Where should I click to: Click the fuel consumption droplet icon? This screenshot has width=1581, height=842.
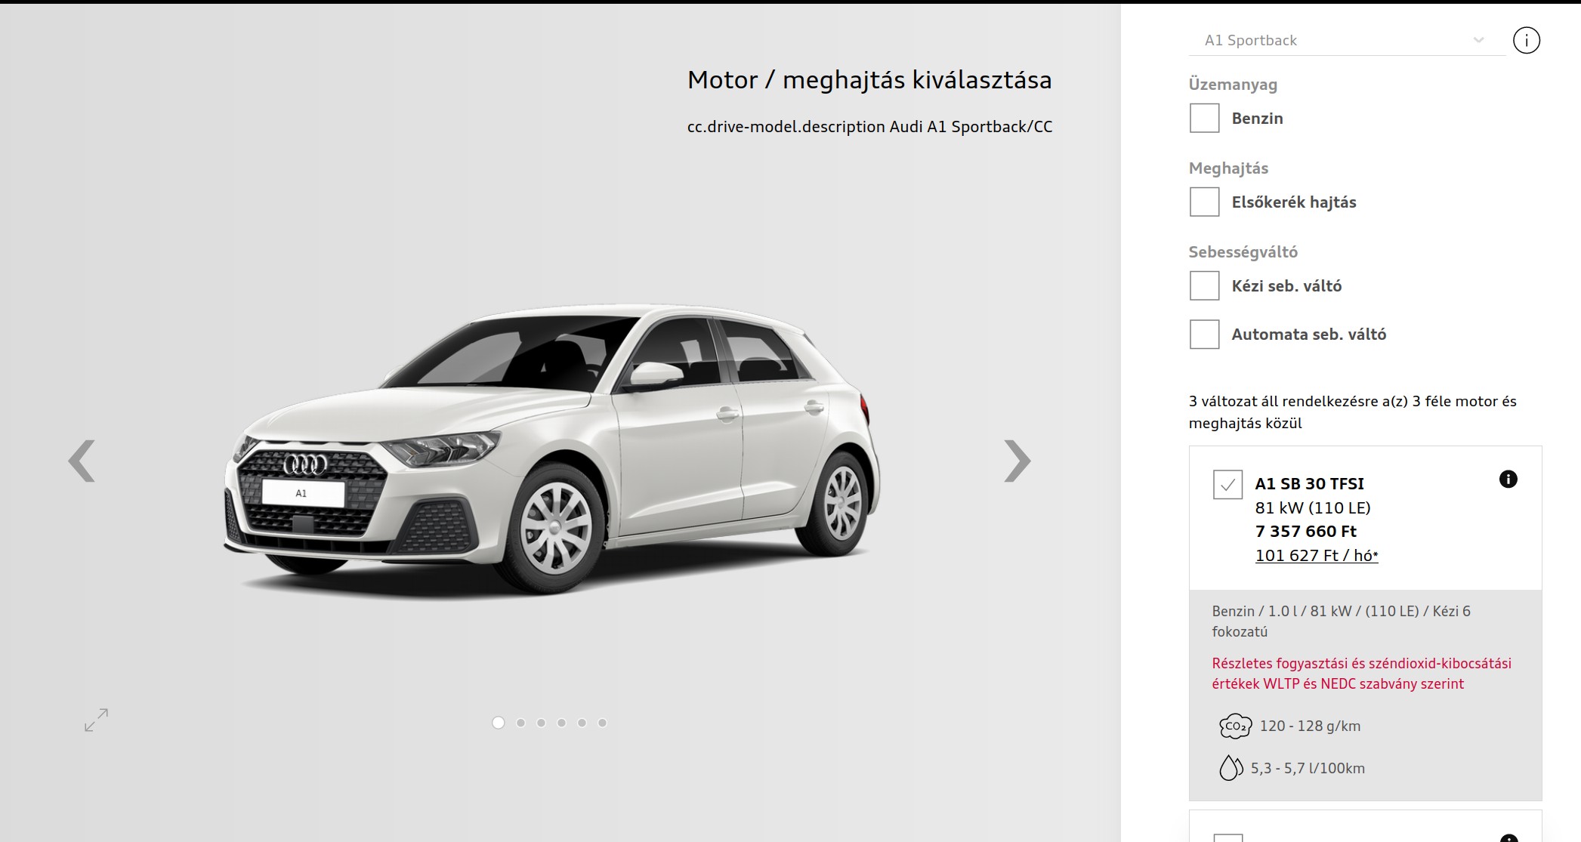click(1231, 768)
